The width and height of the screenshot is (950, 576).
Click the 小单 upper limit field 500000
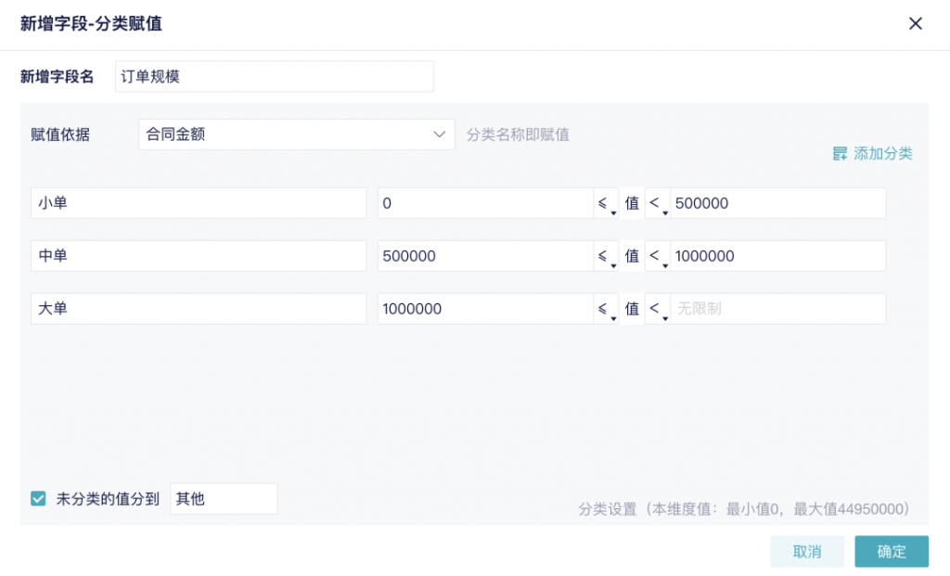777,203
